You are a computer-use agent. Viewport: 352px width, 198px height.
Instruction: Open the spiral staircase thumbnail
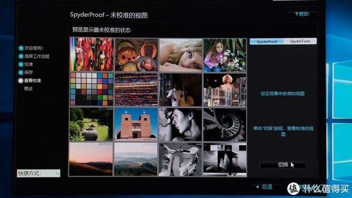point(225,125)
